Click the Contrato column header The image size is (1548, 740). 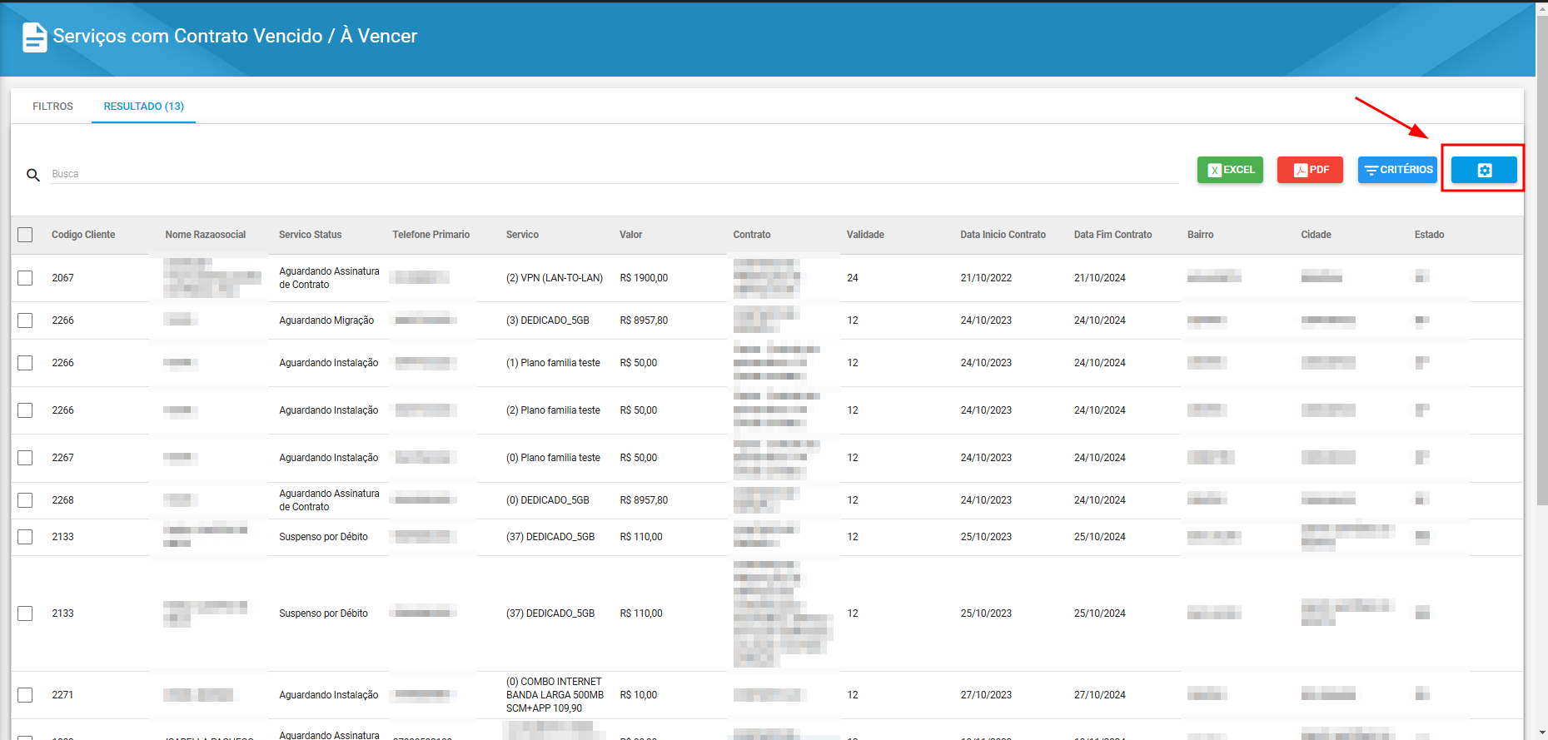752,235
